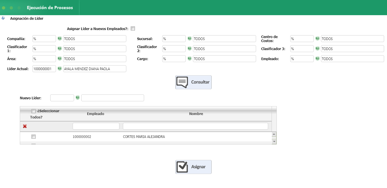The image size is (387, 188).
Task: Click the Clasificador 2 code field
Action: point(174,49)
